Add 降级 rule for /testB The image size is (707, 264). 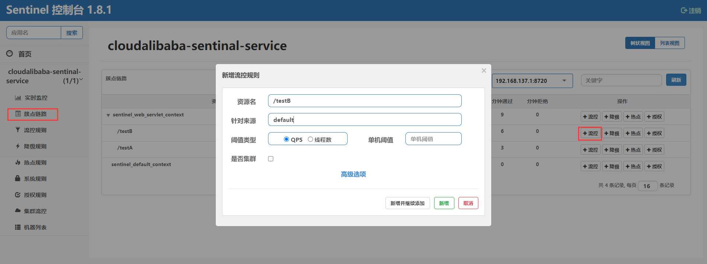point(612,133)
